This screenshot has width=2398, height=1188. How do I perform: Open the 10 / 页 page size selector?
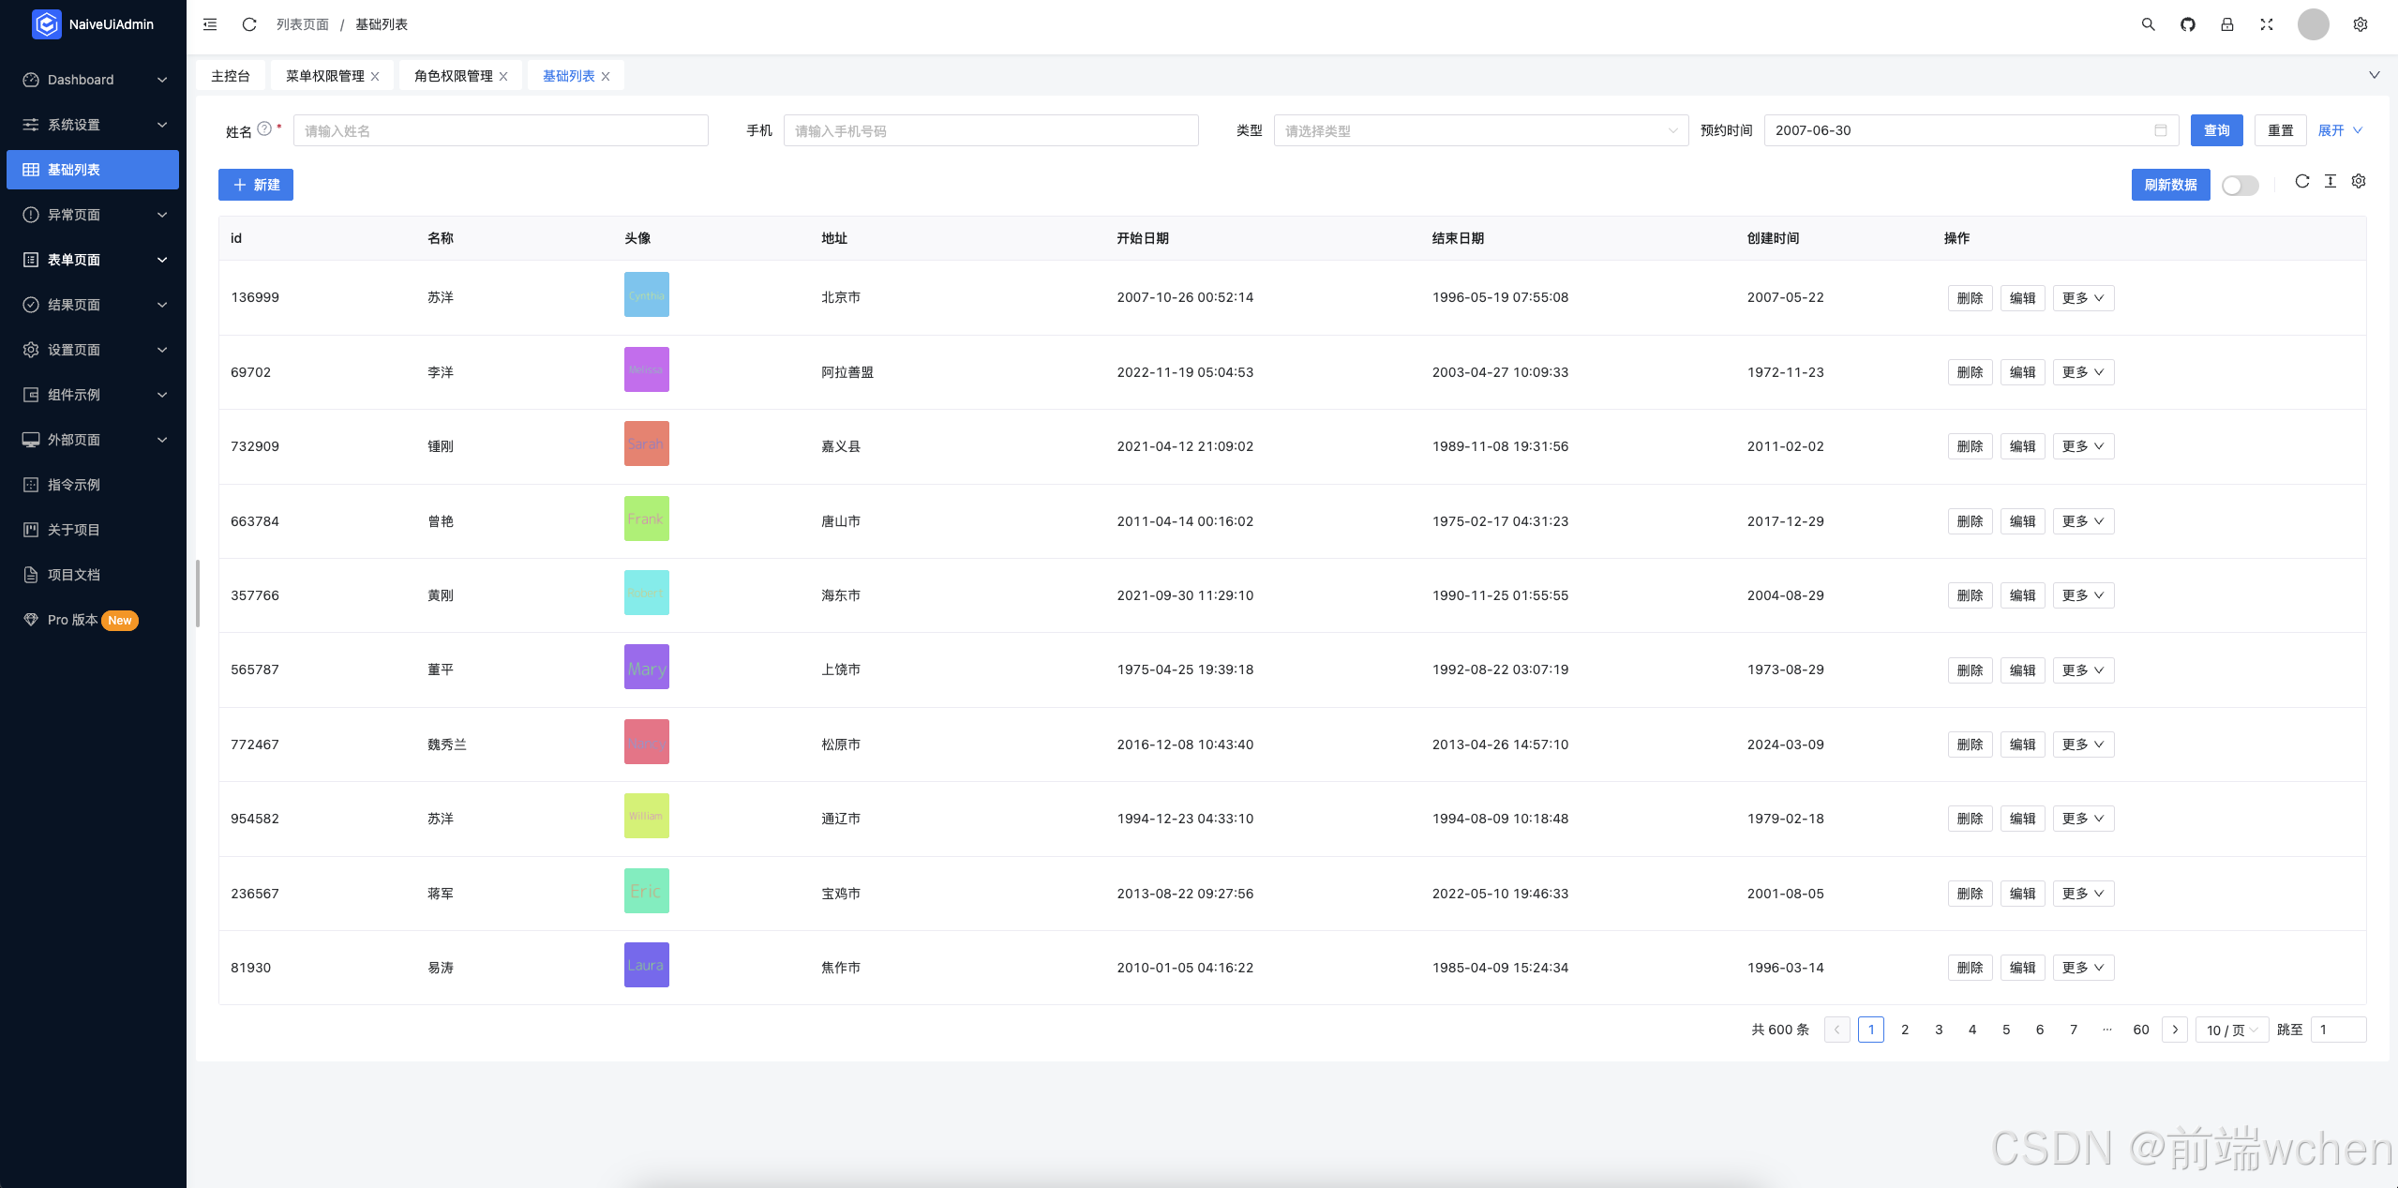click(2231, 1030)
